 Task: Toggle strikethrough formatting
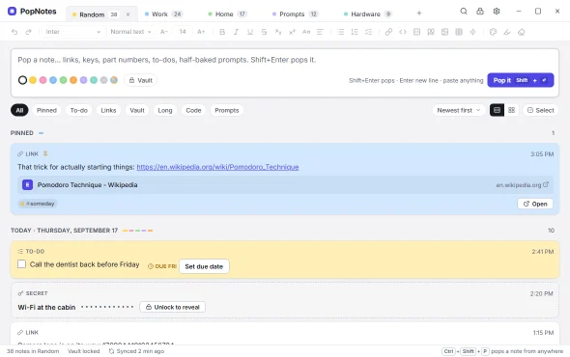coord(264,32)
